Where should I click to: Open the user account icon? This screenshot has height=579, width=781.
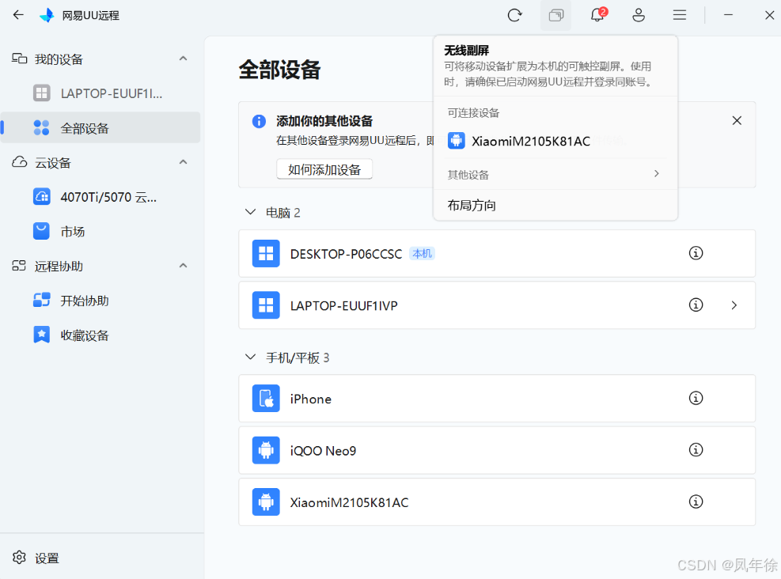pos(639,16)
